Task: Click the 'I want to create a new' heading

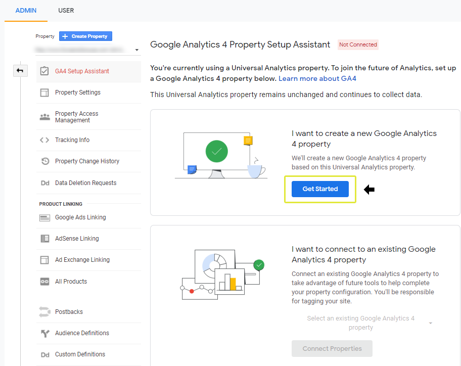Action: tap(364, 139)
